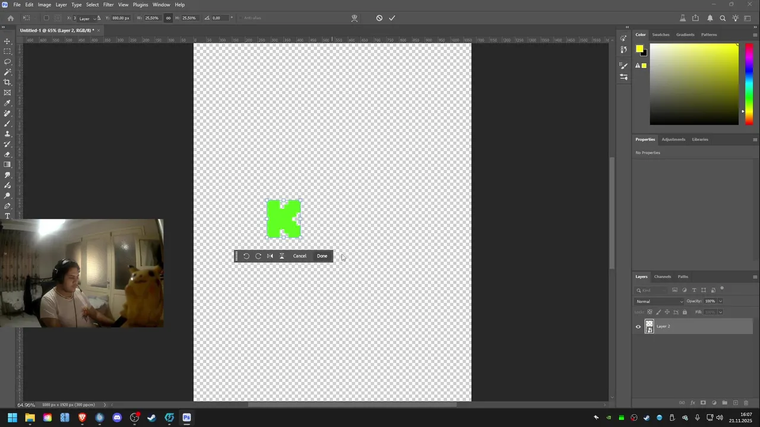The height and width of the screenshot is (427, 760).
Task: Rotate 90° counter-clockwise in the transform bar
Action: [246, 256]
